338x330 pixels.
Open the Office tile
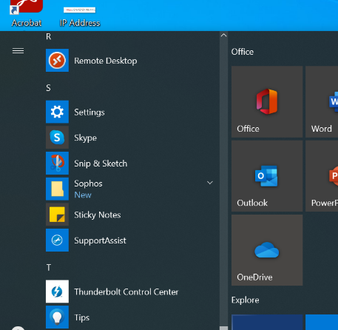267,101
